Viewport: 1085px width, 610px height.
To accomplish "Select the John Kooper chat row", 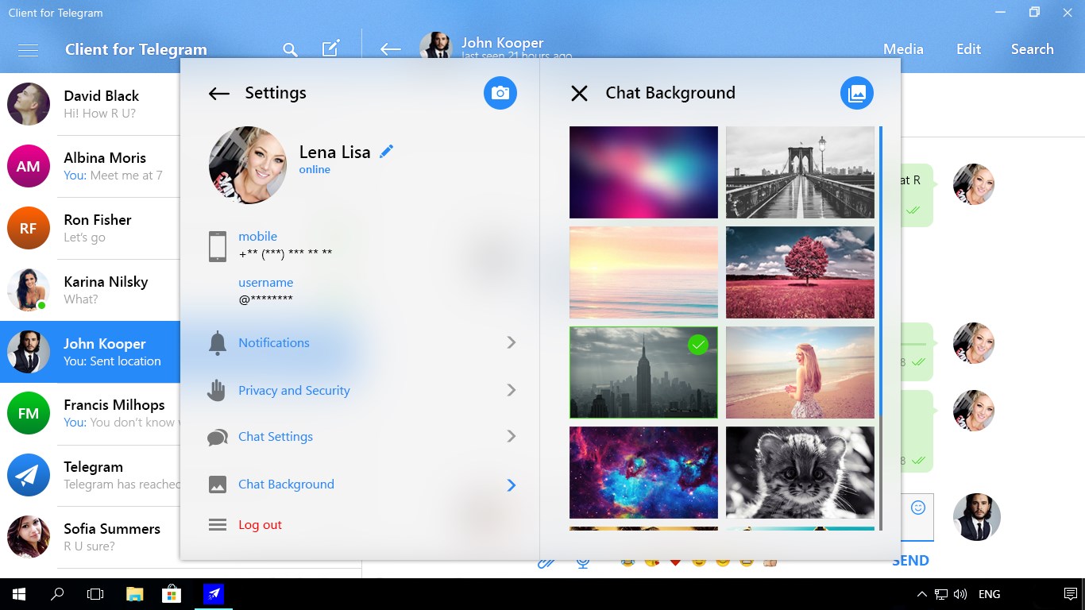I will click(91, 352).
